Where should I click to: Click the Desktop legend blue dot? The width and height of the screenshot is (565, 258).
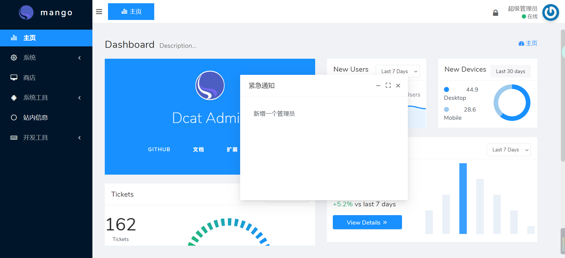point(446,90)
